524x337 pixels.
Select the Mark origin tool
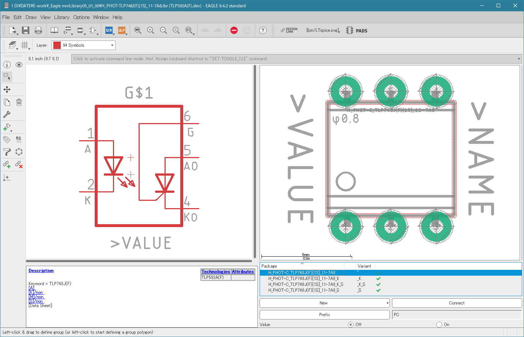pyautogui.click(x=7, y=177)
